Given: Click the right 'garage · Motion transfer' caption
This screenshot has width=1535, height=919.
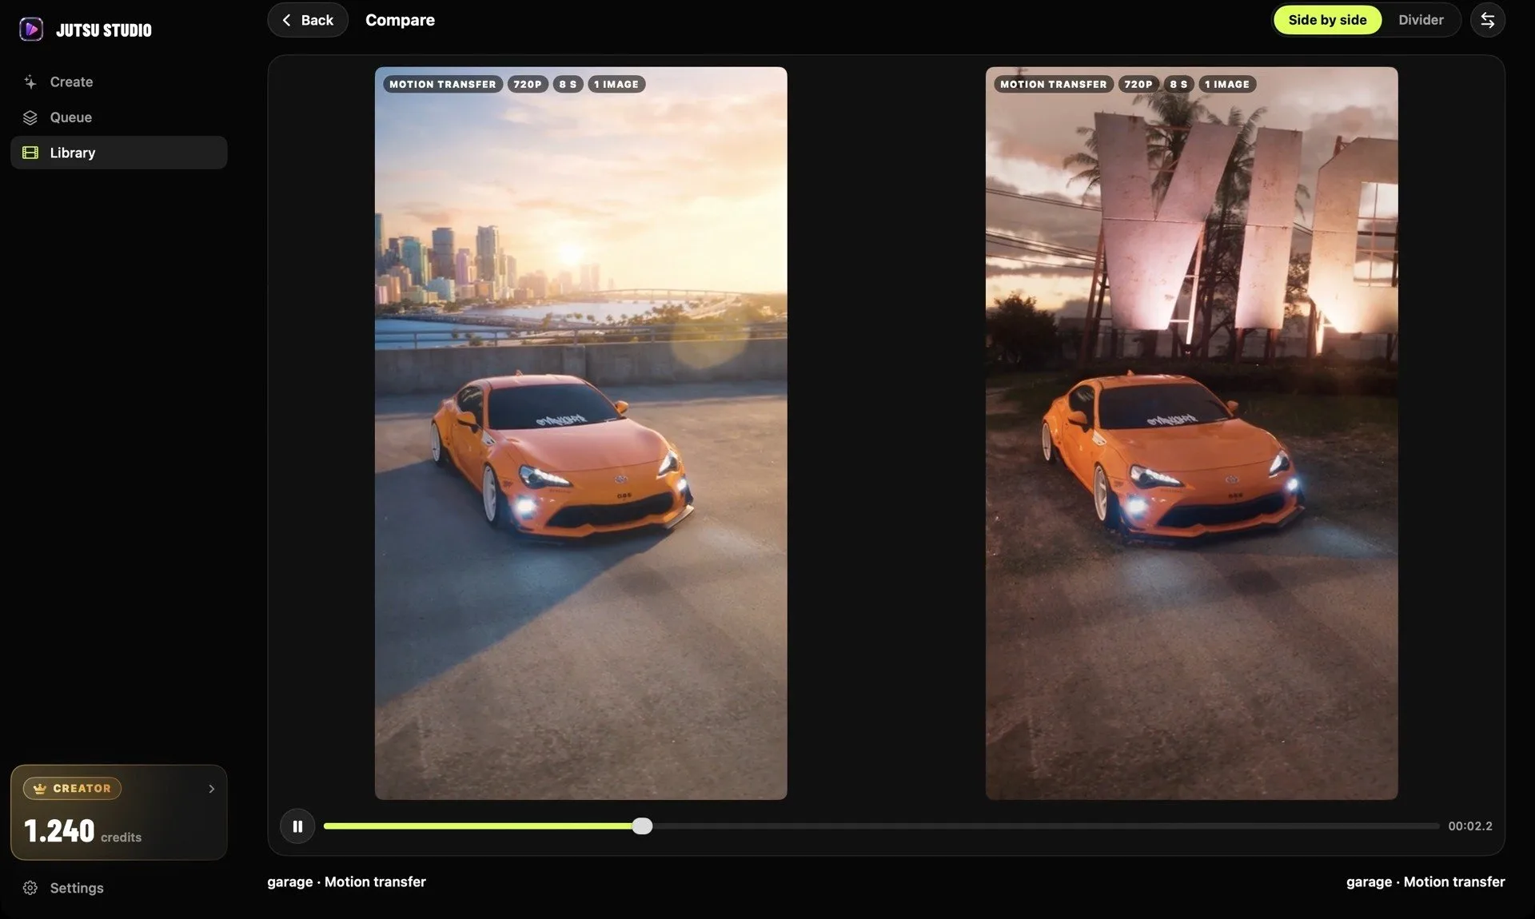Looking at the screenshot, I should 1425,881.
